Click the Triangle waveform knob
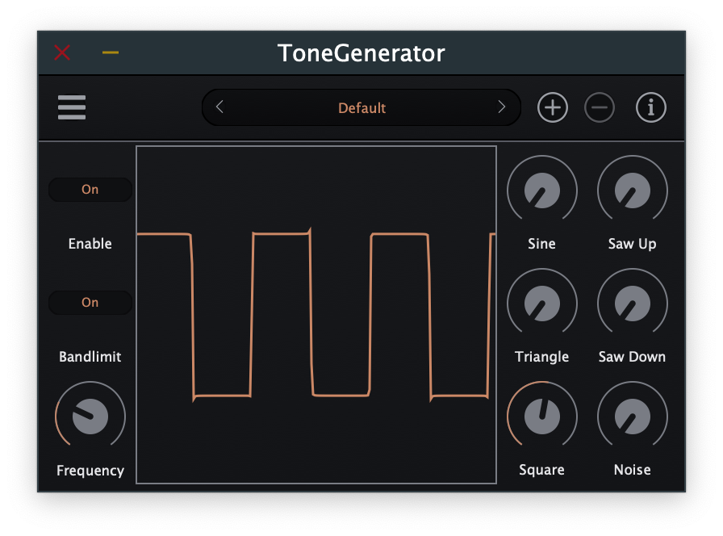The width and height of the screenshot is (723, 536). (x=541, y=303)
